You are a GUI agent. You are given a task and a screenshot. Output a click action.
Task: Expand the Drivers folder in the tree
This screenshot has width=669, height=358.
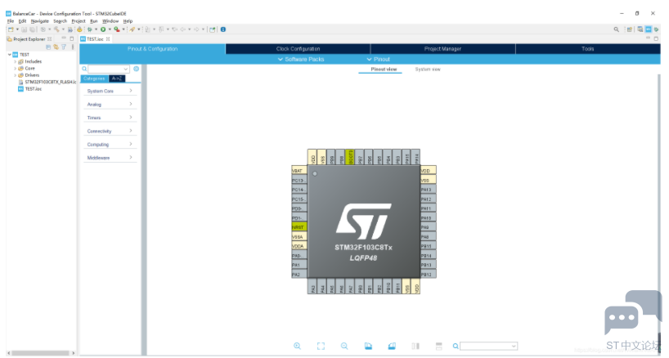pyautogui.click(x=16, y=75)
